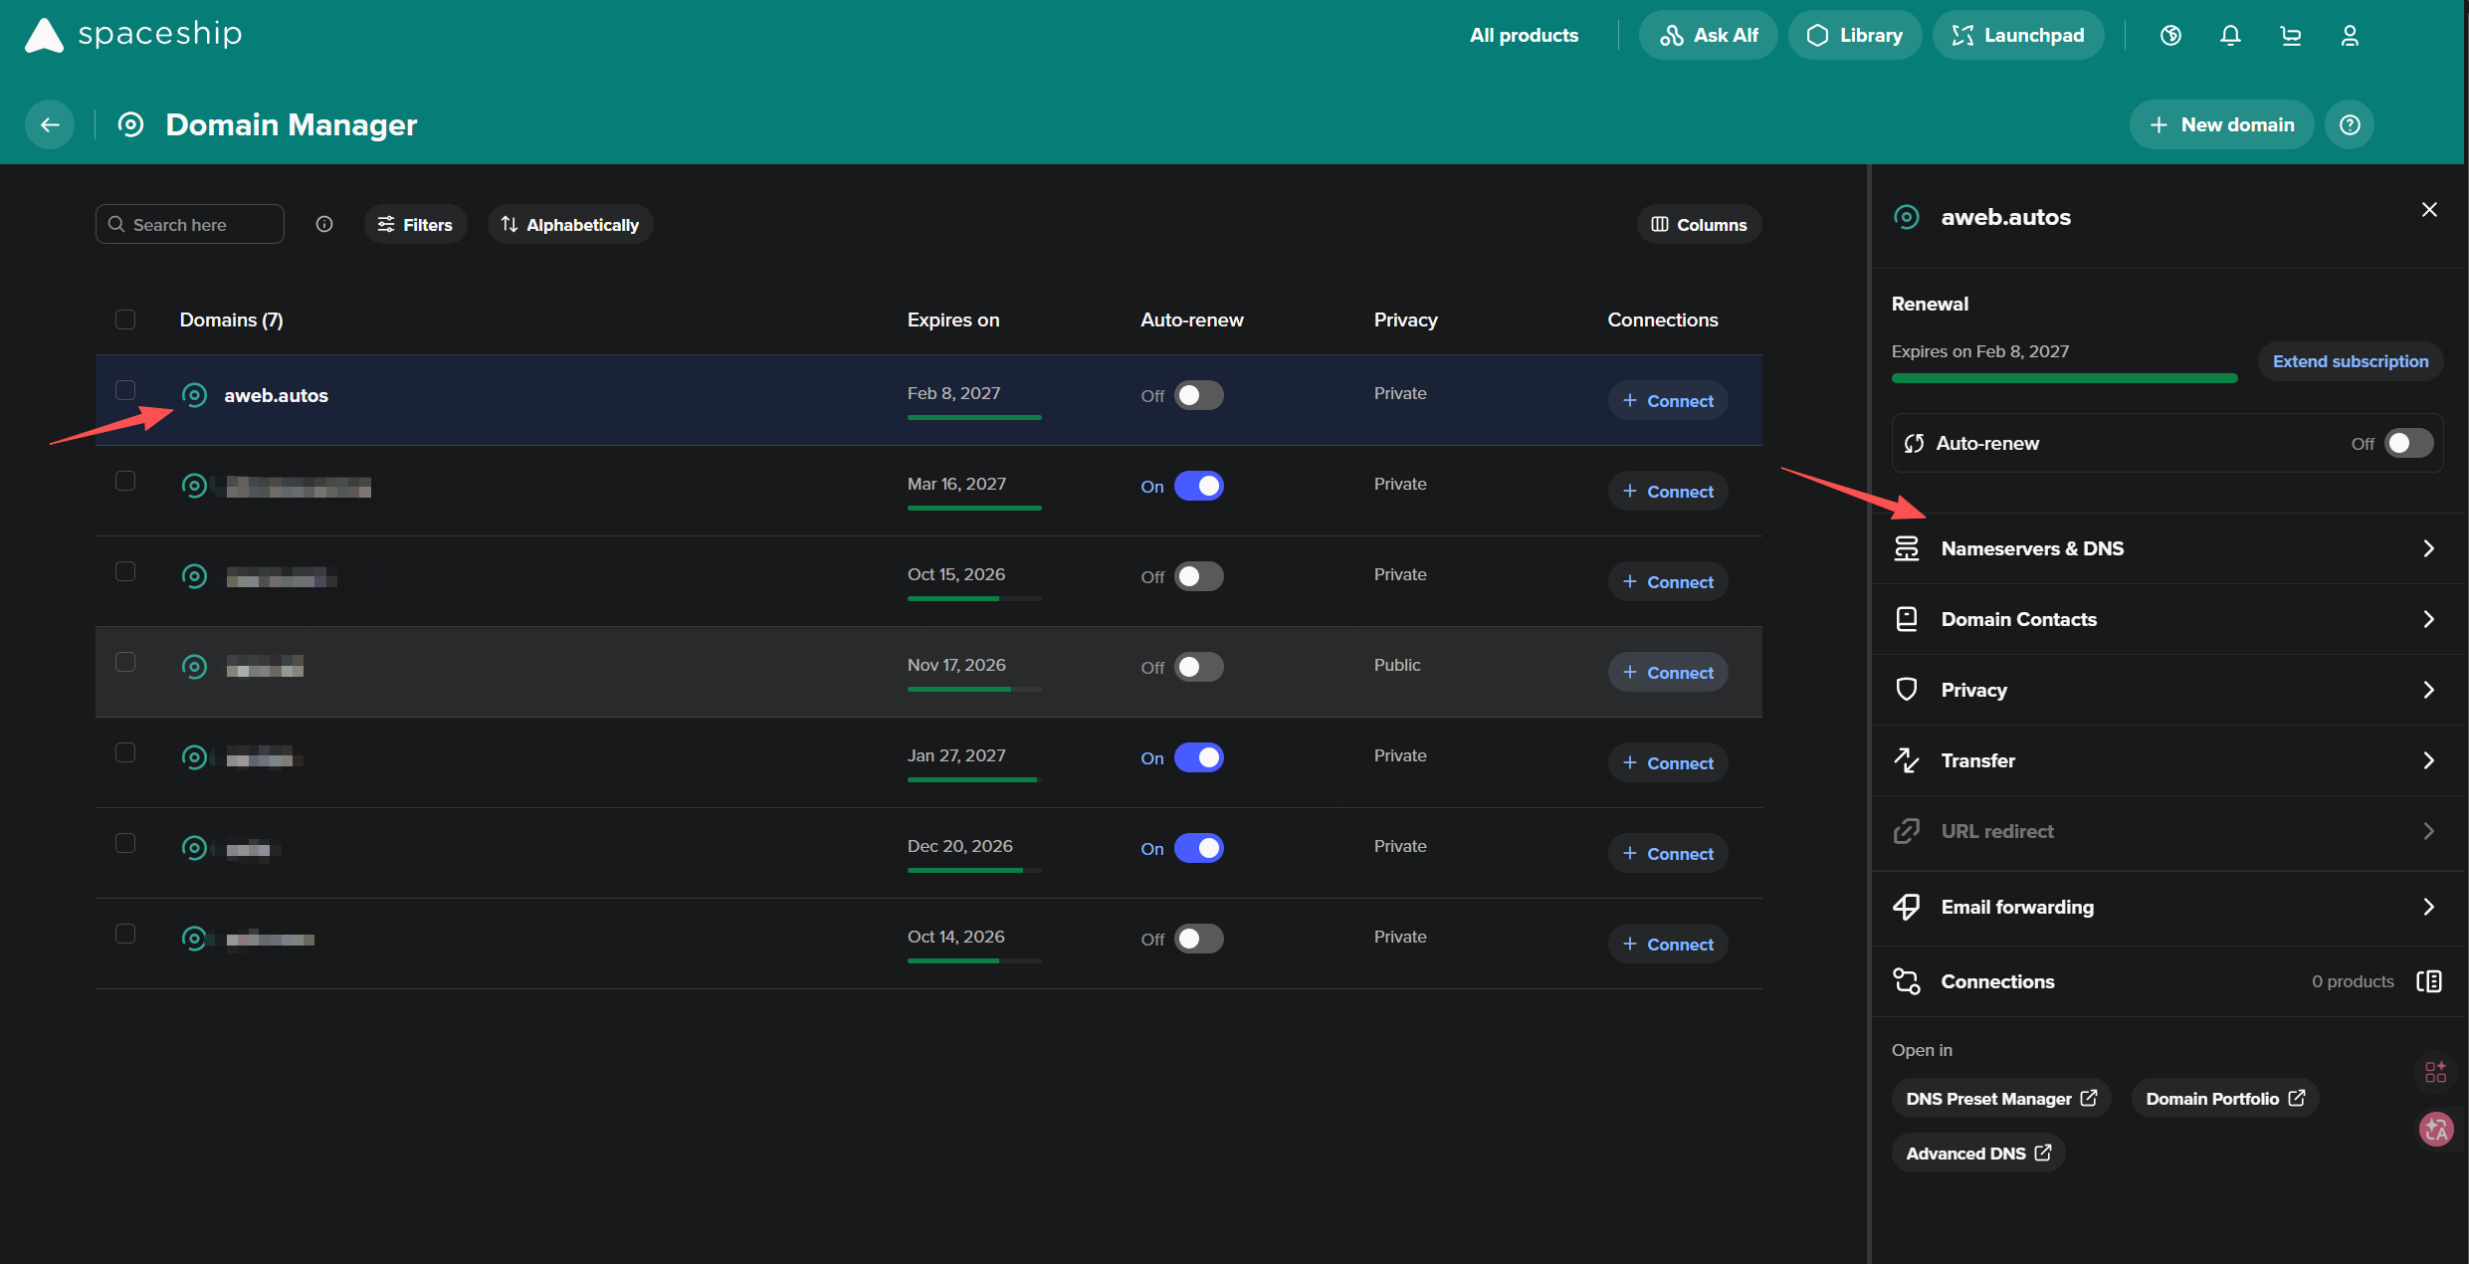Screen dimensions: 2469x1264
Task: Click the search info icon
Action: coord(324,224)
